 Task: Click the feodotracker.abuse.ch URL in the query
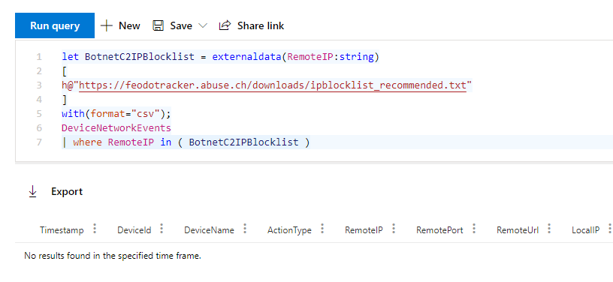pyautogui.click(x=273, y=85)
